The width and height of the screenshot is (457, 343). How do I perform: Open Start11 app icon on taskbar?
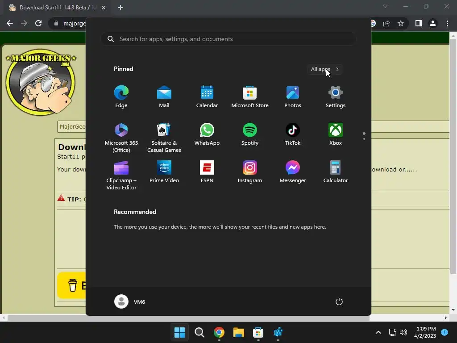(x=278, y=332)
